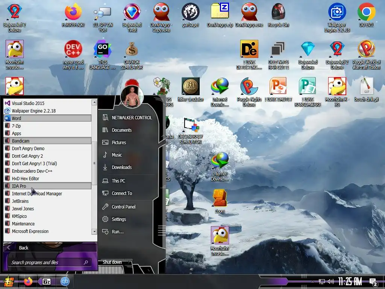The height and width of the screenshot is (289, 385).
Task: Open the notification center icon
Action: click(373, 282)
